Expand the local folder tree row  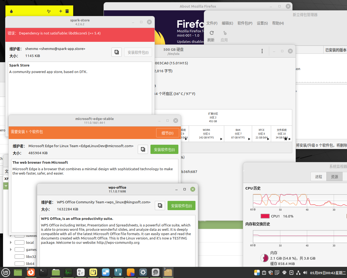coord(11,242)
